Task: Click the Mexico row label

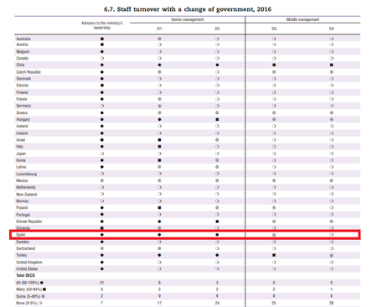Action: pyautogui.click(x=22, y=180)
